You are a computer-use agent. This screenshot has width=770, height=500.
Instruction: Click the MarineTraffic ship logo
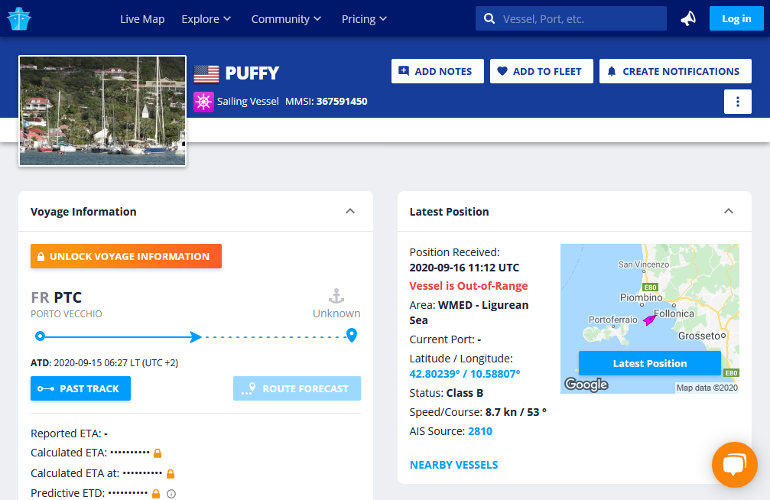(19, 18)
